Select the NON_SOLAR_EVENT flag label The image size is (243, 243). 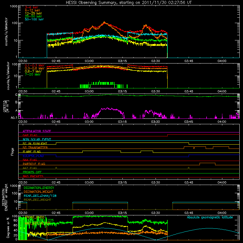coord(37,139)
